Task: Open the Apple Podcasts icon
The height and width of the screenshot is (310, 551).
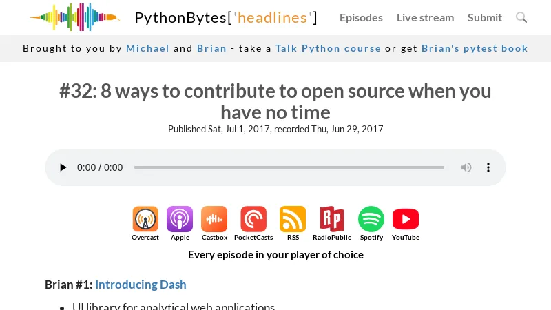Action: click(180, 220)
